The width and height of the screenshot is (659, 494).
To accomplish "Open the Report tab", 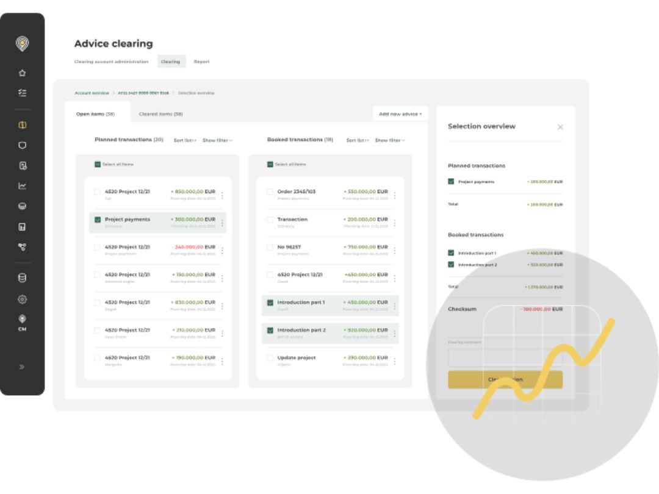I will tap(201, 62).
